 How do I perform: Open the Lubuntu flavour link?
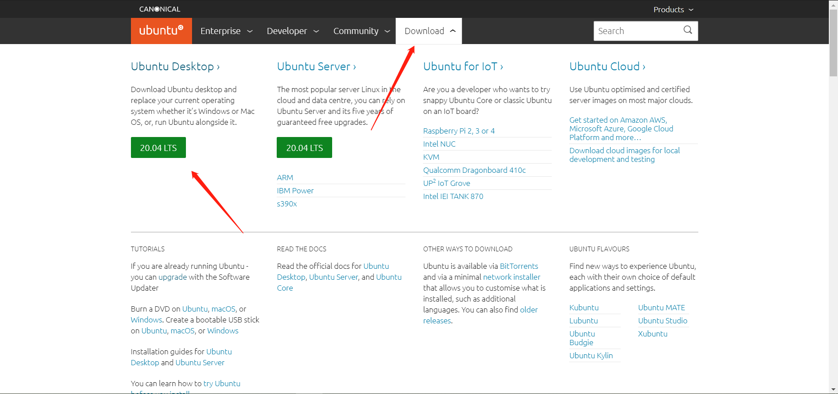pos(584,321)
